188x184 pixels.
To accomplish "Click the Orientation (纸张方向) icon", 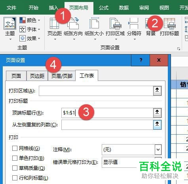I will [x=73, y=23].
